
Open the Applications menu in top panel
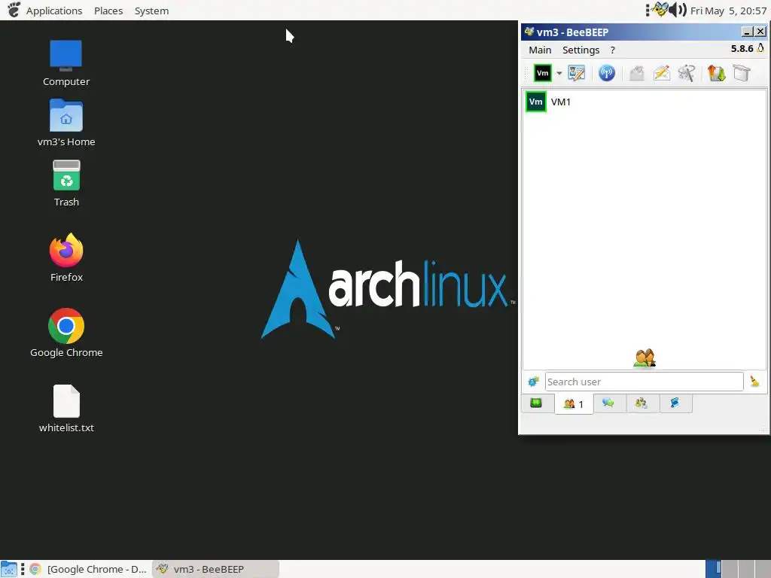(x=54, y=11)
